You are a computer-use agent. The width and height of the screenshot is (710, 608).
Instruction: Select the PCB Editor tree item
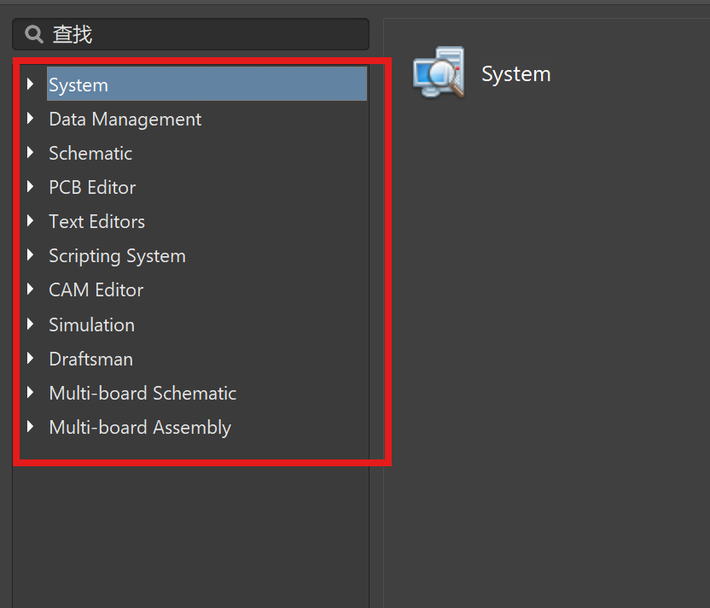coord(92,187)
